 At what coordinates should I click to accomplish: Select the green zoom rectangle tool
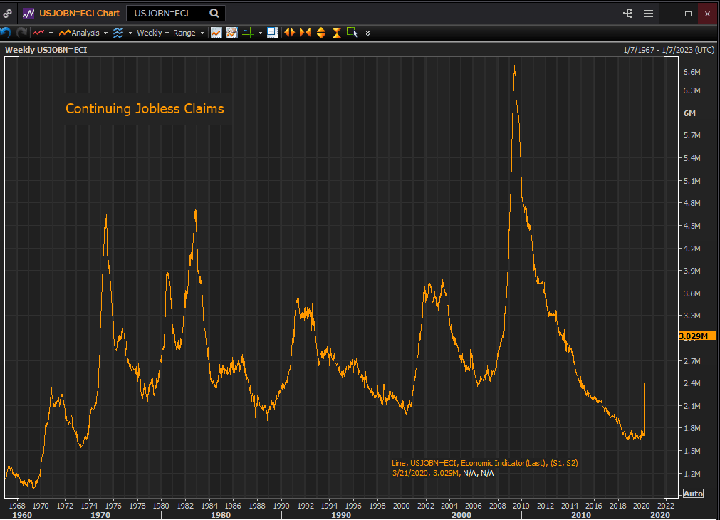[353, 33]
